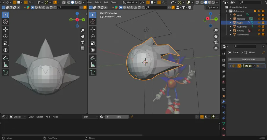Expand the Sphere.001 tree row
Screen dimensions: 267x140
pos(231,34)
